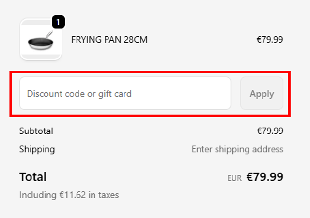Viewport: 310px width, 218px height.
Task: Click the Subtotal label
Action: coord(36,131)
